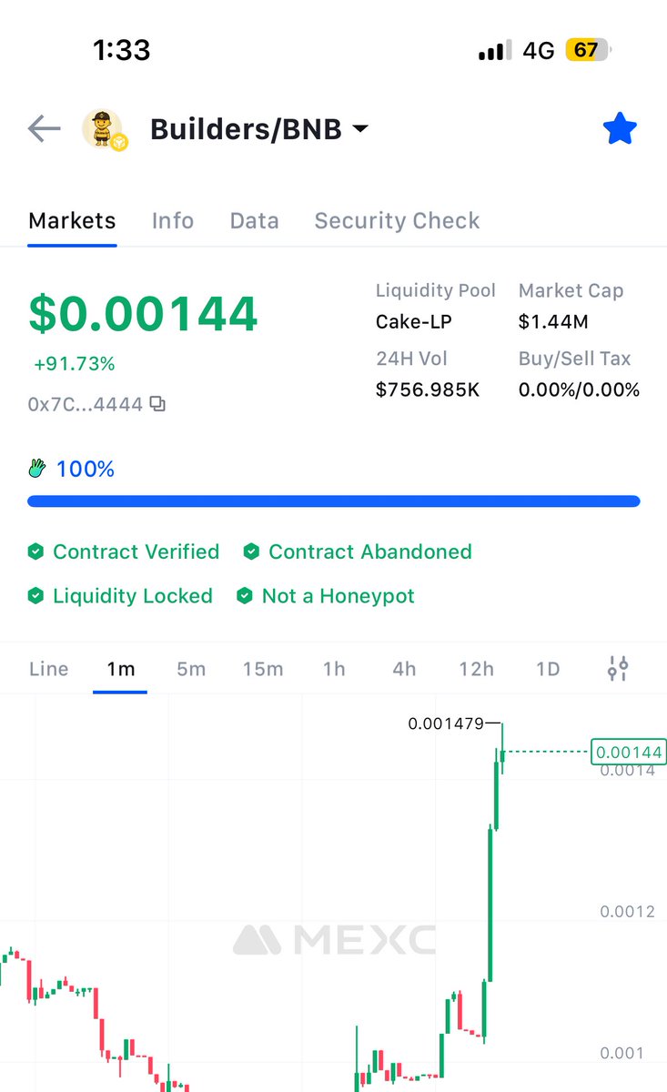Tap the 4G network indicator
The image size is (667, 1092).
[x=538, y=50]
